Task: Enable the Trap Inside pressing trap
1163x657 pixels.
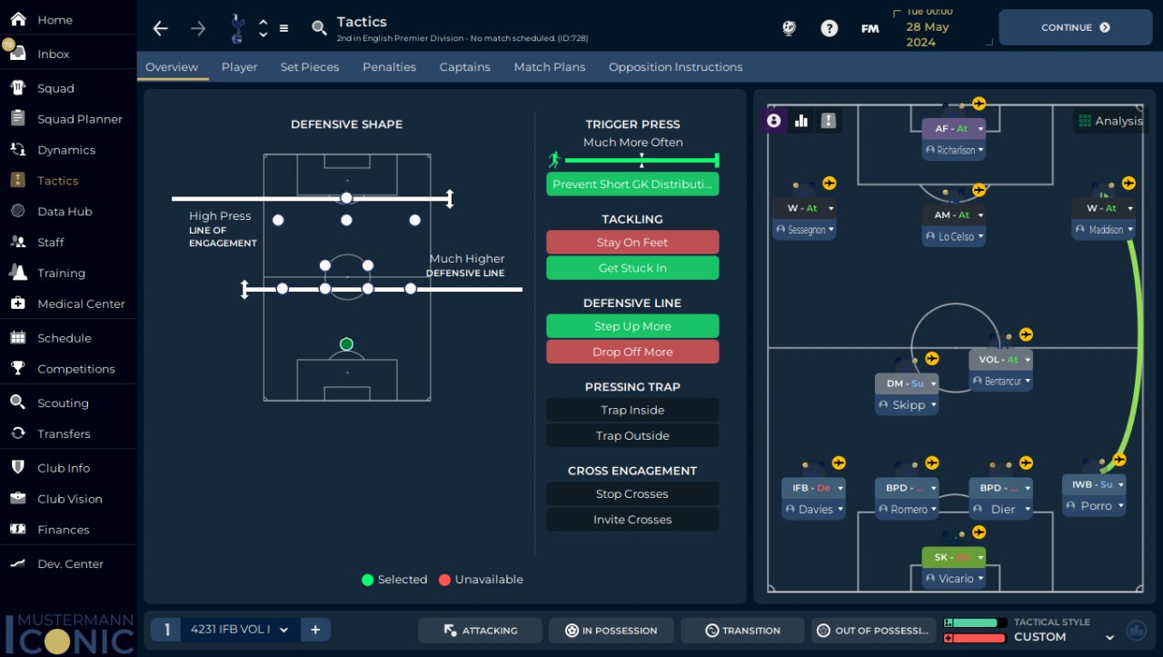Action: point(632,410)
